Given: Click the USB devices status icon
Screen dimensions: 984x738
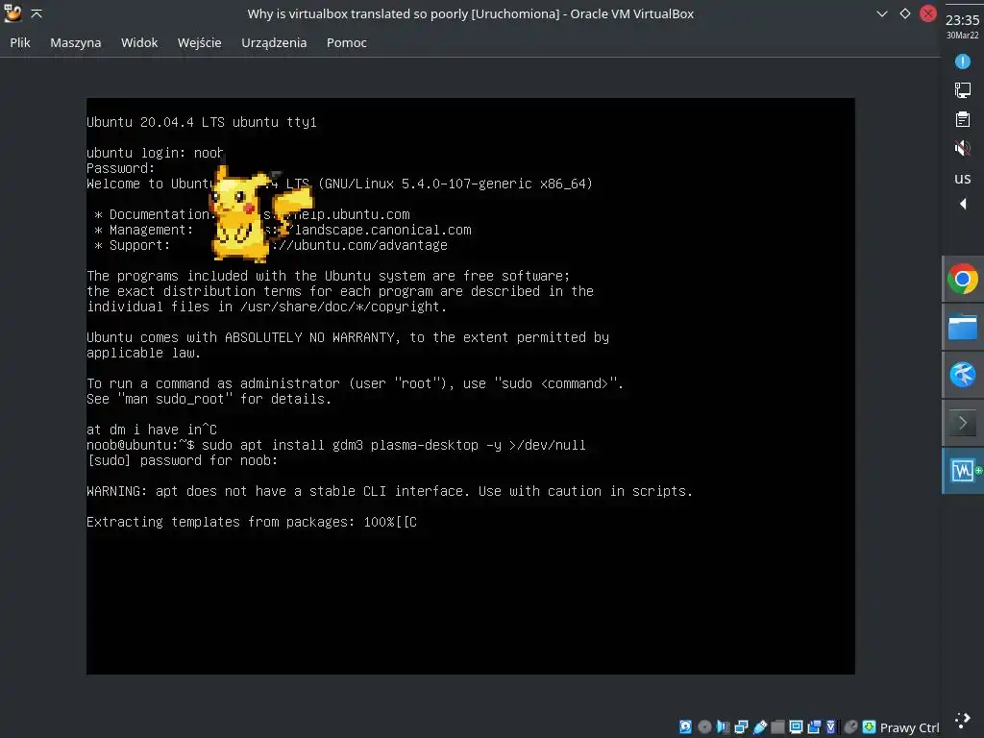Looking at the screenshot, I should click(760, 726).
